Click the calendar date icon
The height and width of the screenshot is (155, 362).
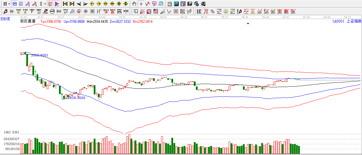point(170,4)
